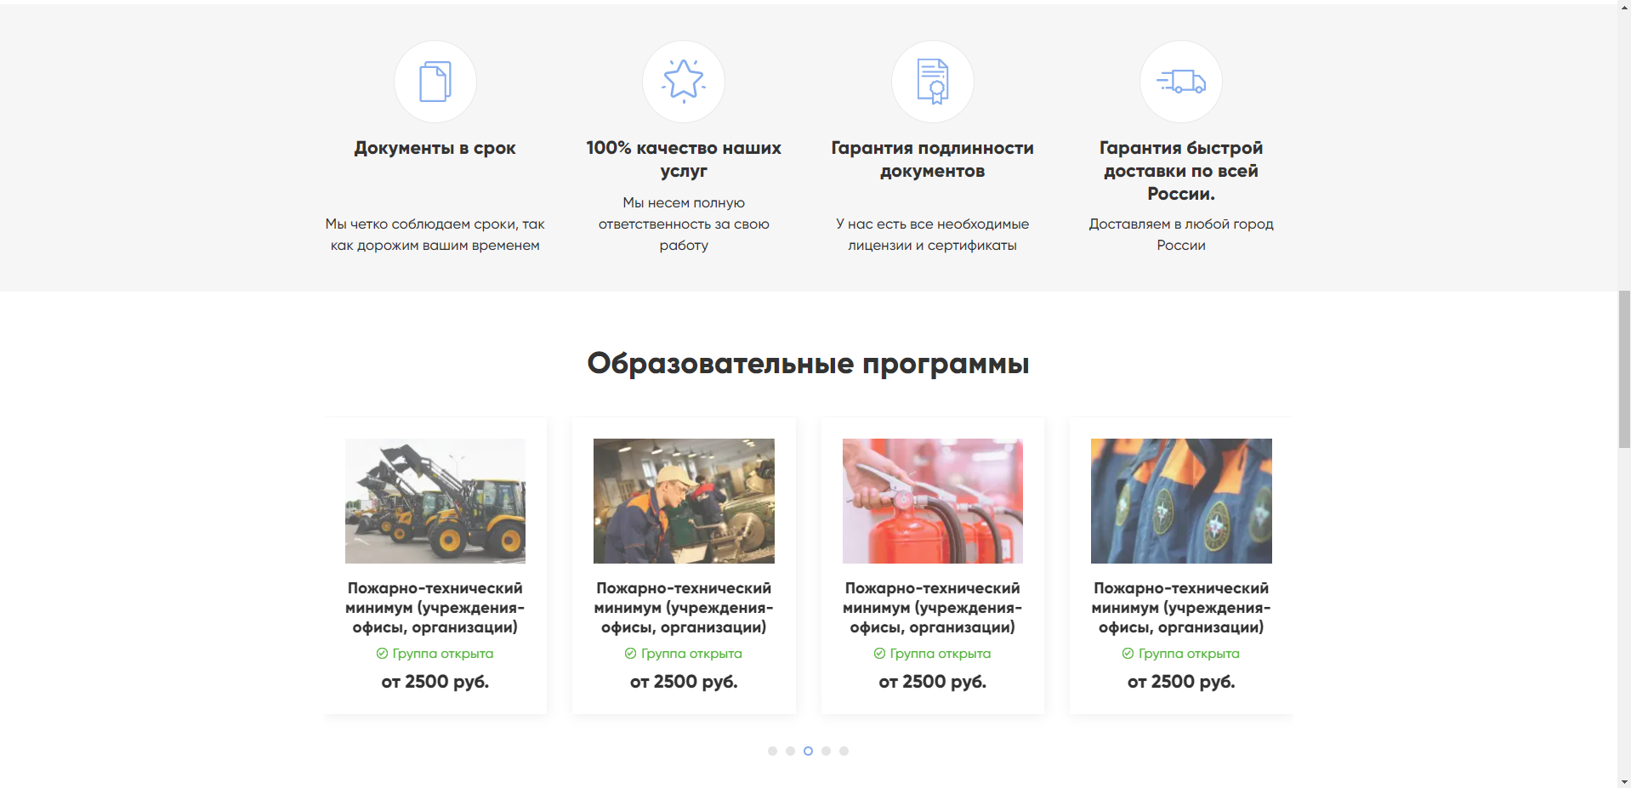Open the red fire extinguisher course thumbnail

(933, 501)
